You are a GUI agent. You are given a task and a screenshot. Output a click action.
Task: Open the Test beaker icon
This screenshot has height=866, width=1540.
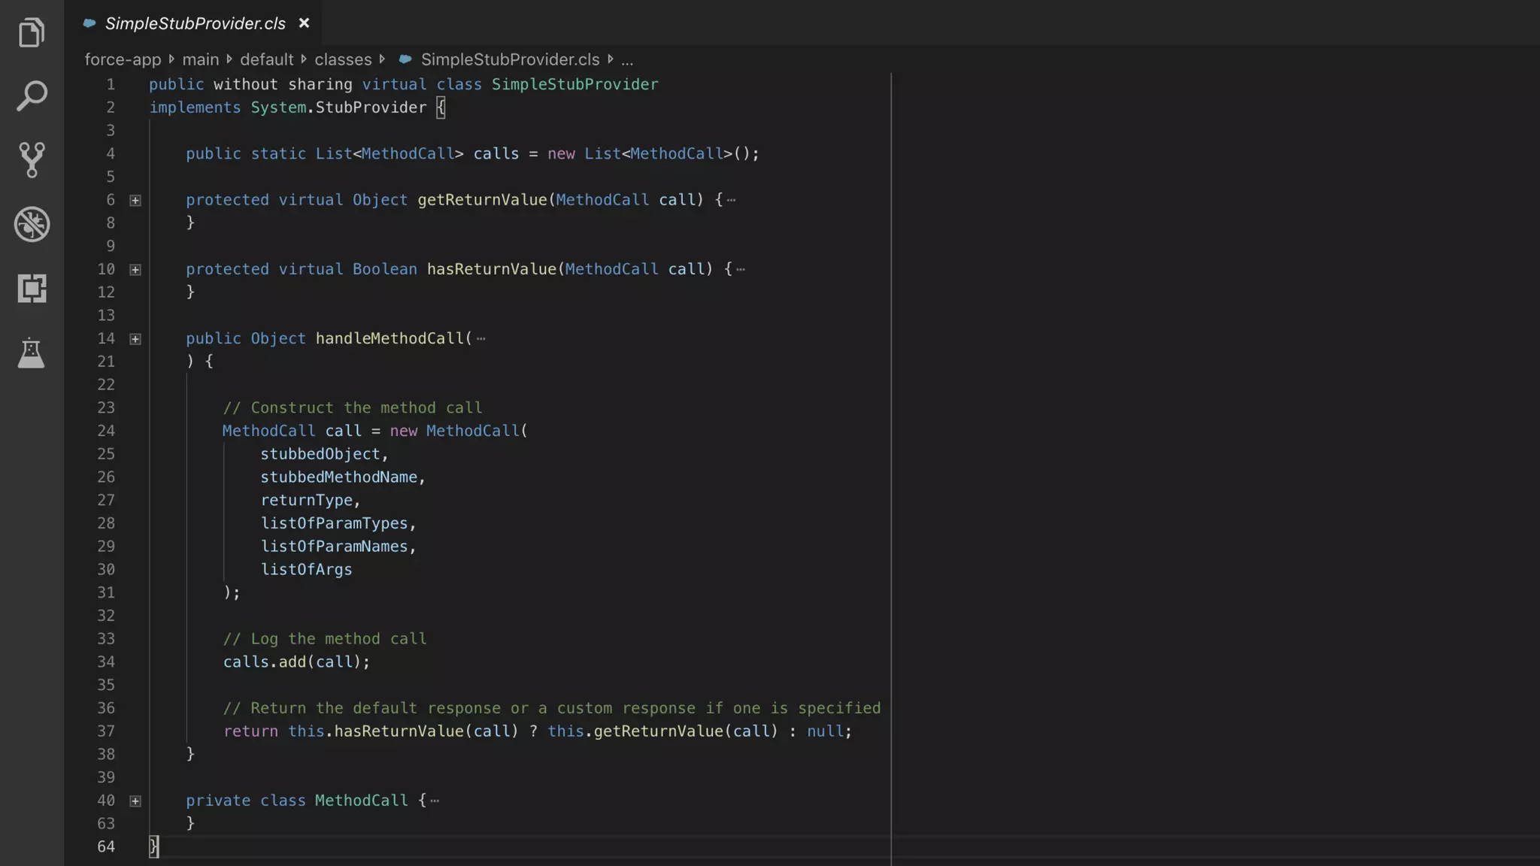pyautogui.click(x=32, y=353)
